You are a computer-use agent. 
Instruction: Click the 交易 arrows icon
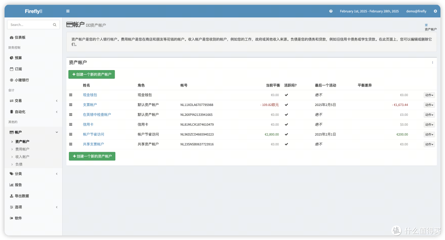tap(12, 101)
